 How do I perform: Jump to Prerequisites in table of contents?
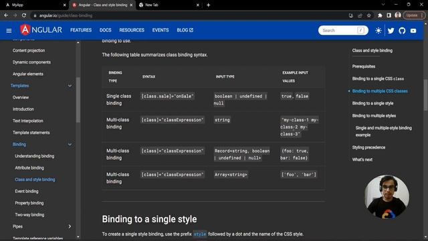(x=364, y=67)
